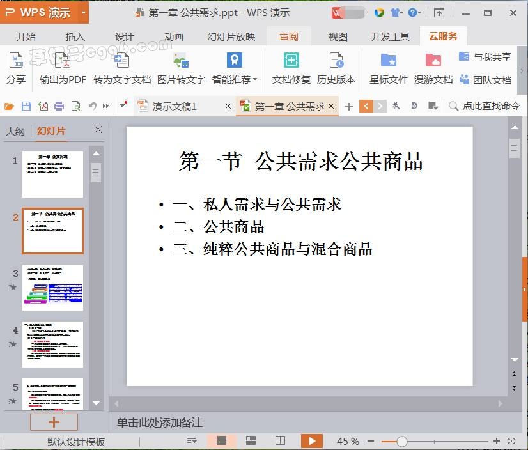Expand the undo history dropdown arrow
528x450 pixels.
pyautogui.click(x=105, y=106)
